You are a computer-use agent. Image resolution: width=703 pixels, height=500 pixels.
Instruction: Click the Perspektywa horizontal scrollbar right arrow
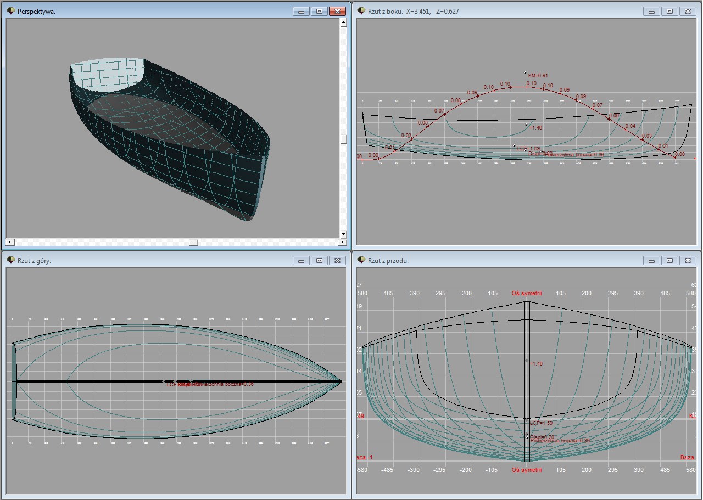(x=342, y=242)
